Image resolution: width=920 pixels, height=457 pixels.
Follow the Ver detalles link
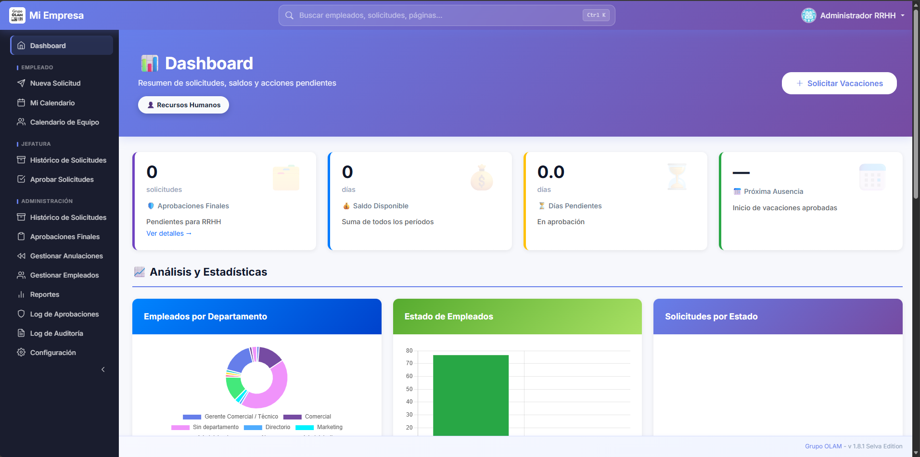click(169, 233)
